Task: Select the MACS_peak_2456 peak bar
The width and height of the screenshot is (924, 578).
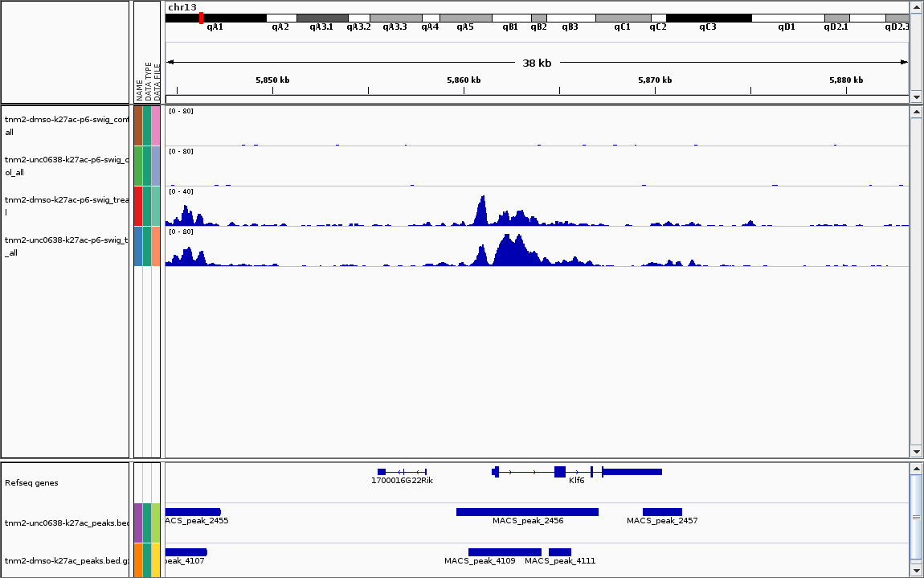Action: tap(527, 512)
